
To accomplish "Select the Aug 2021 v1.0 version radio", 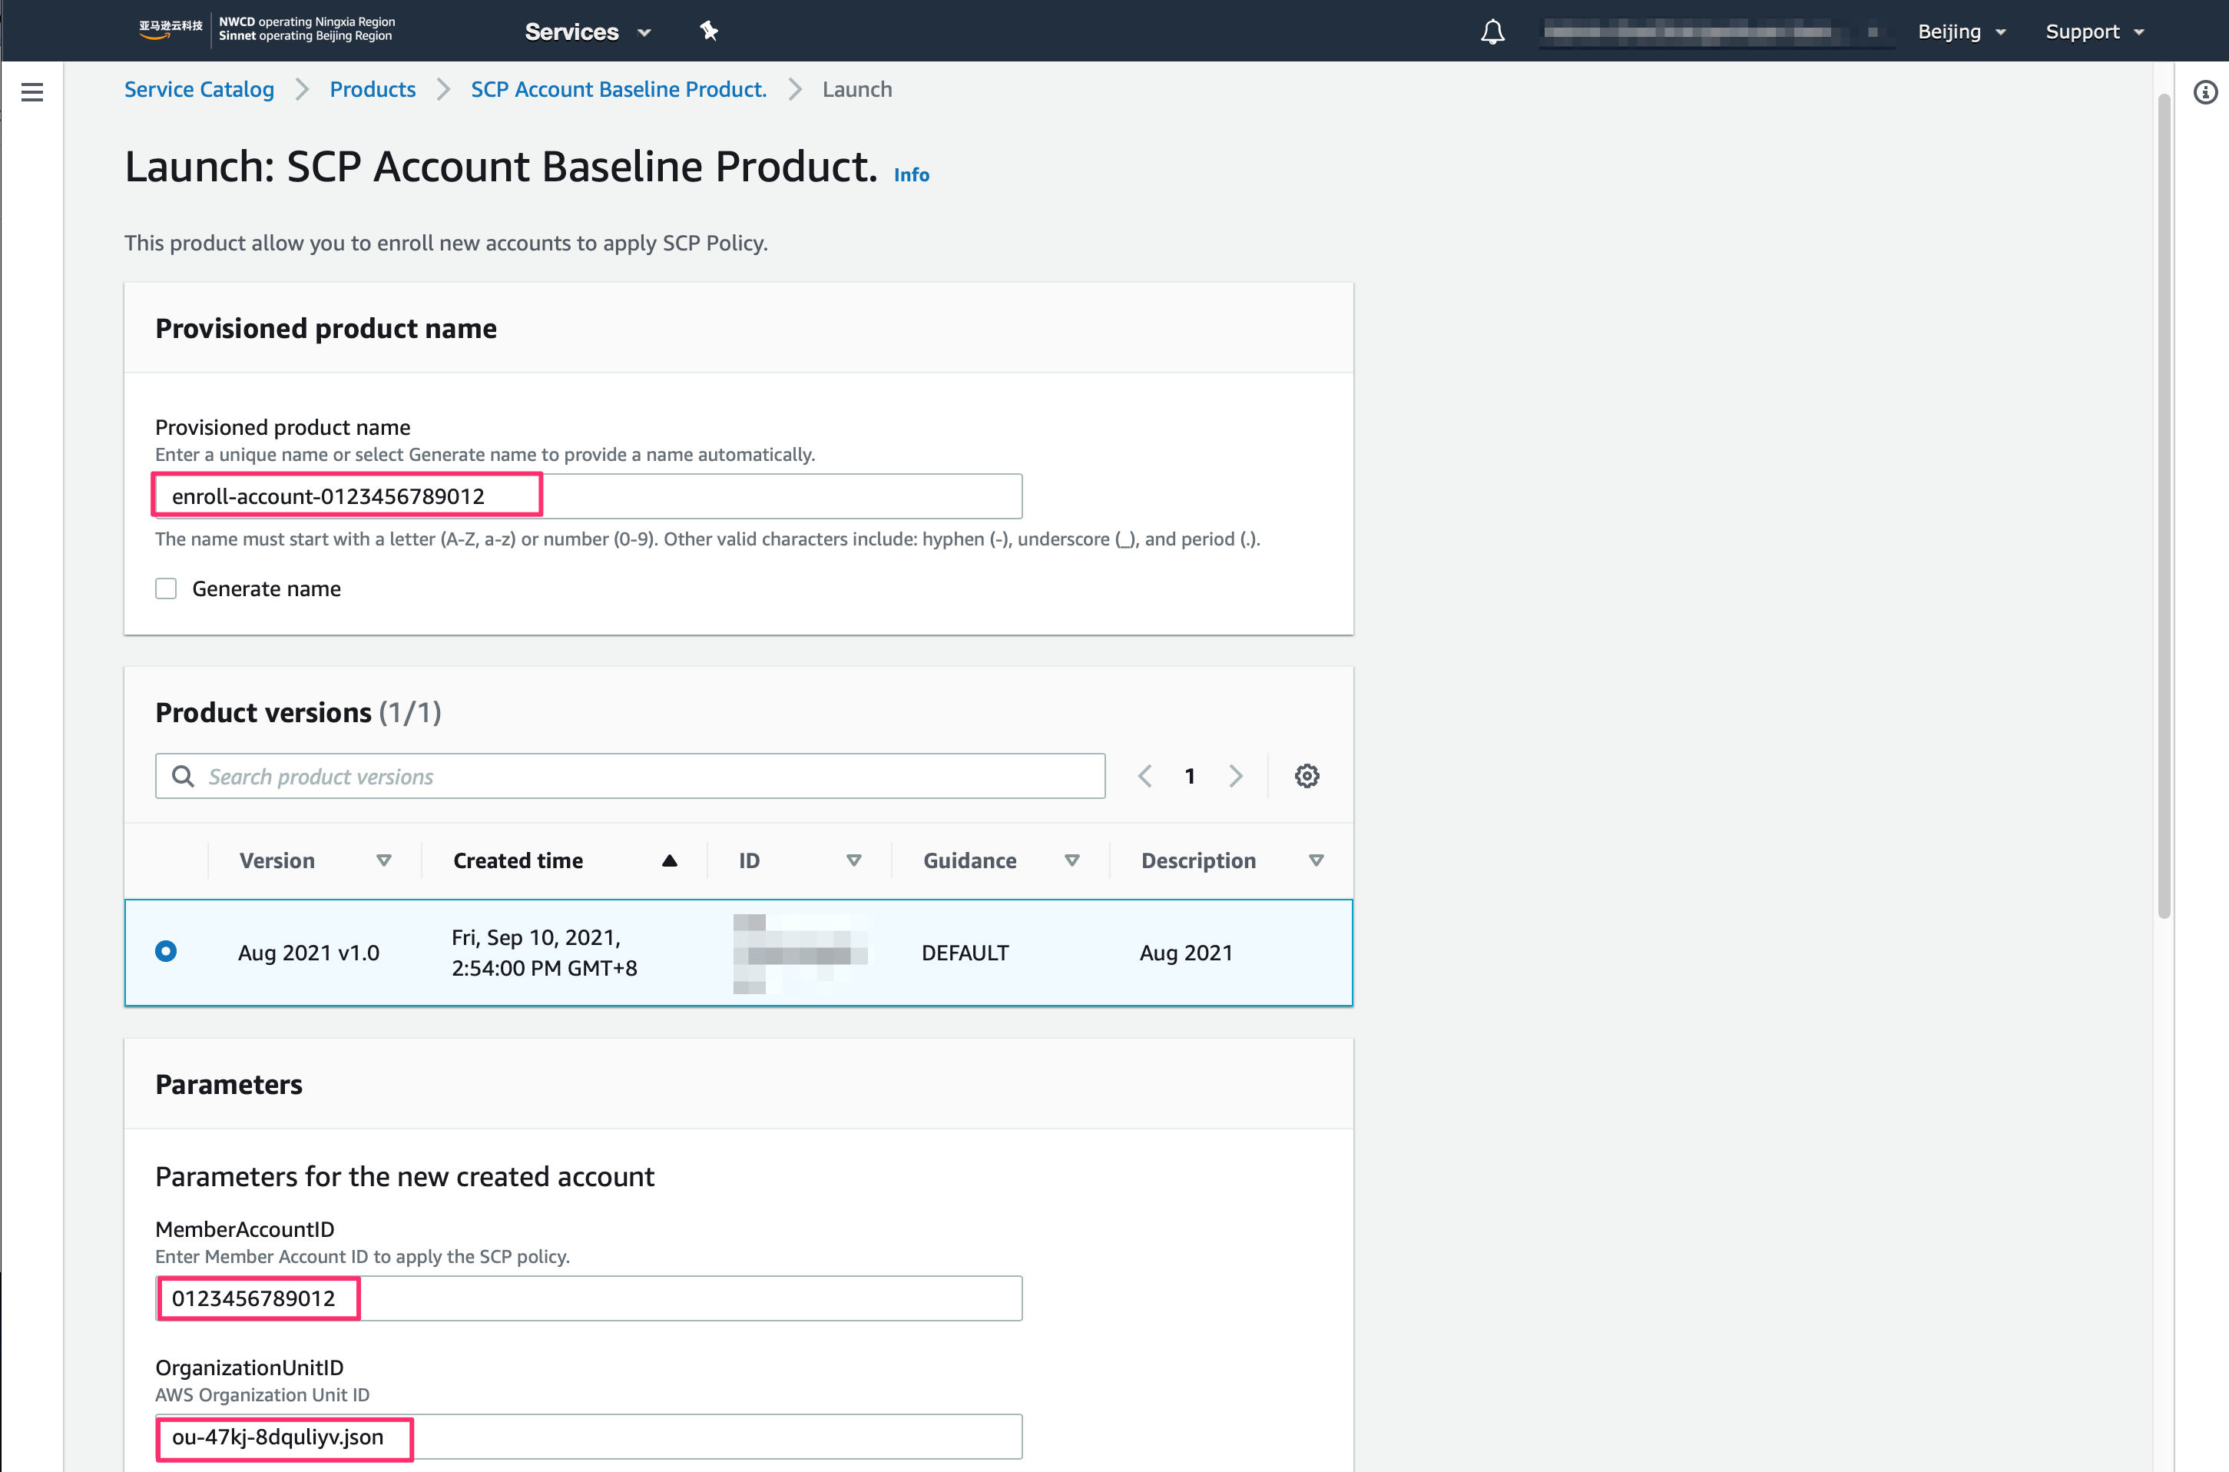I will (x=166, y=952).
